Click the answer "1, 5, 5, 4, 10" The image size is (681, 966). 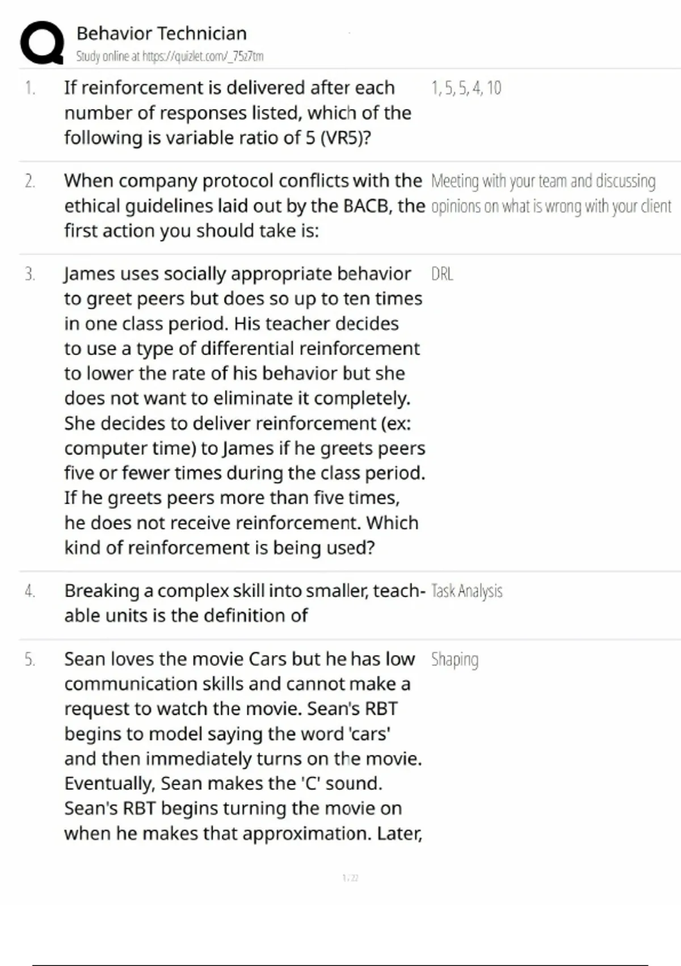(466, 88)
